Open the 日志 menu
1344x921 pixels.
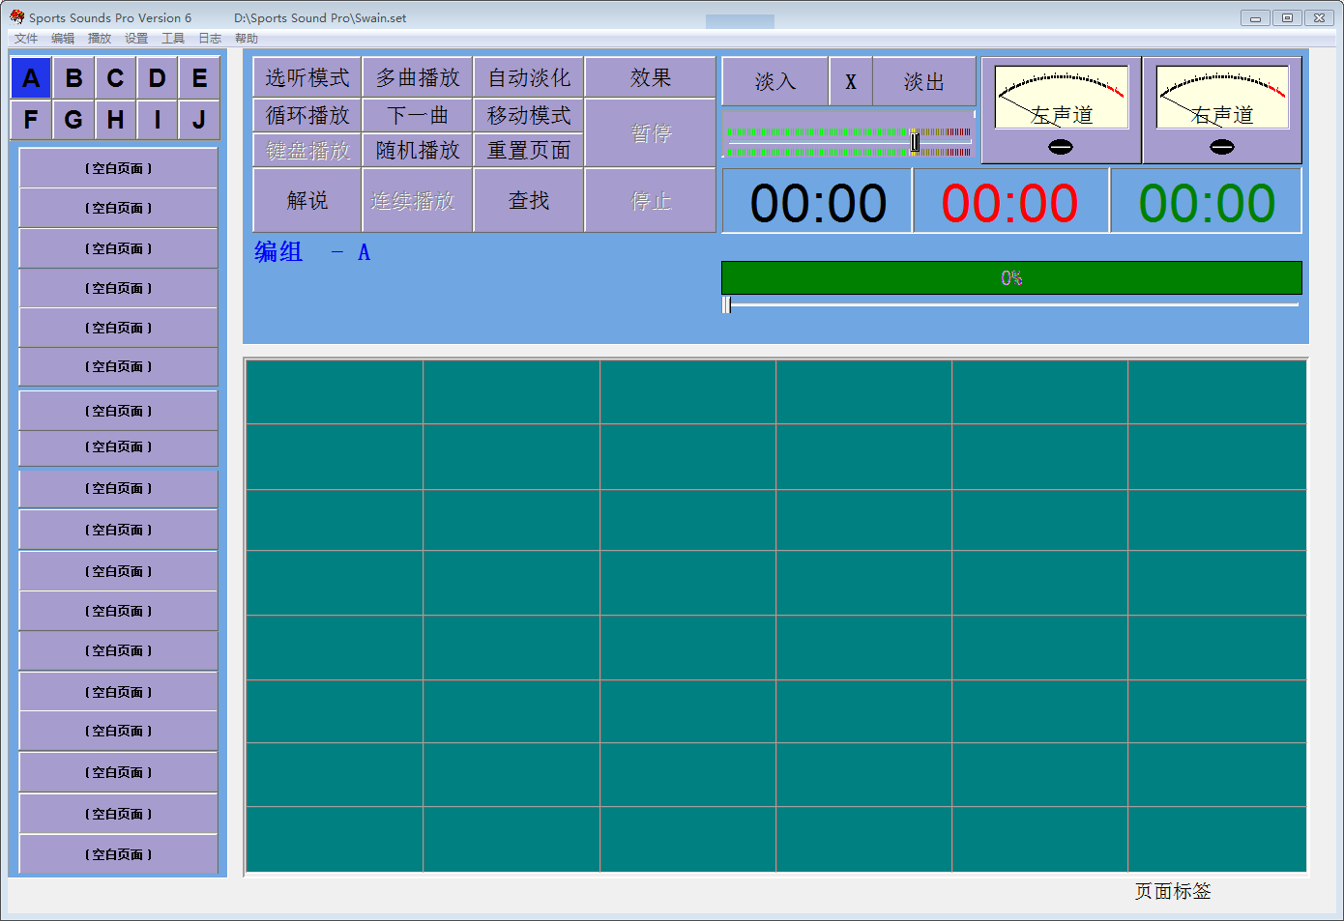click(x=210, y=39)
